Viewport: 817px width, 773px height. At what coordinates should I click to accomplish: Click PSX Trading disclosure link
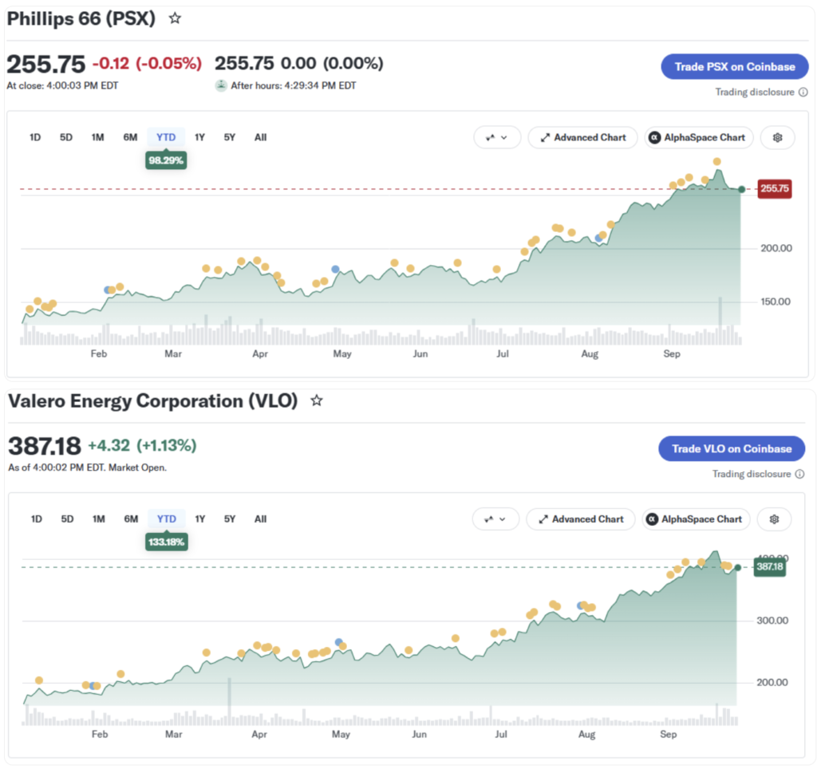coord(755,93)
